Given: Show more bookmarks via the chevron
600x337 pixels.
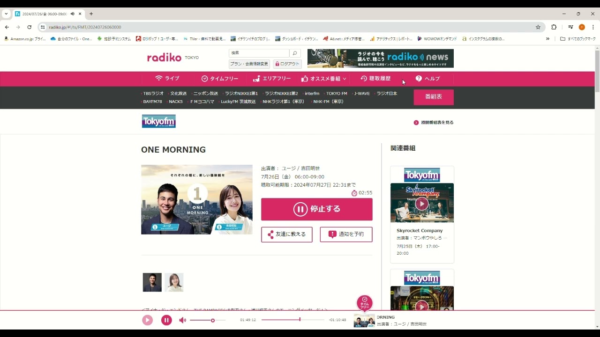Looking at the screenshot, I should (547, 39).
